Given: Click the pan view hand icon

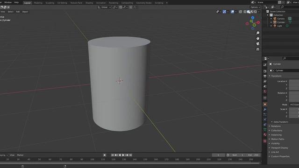Looking at the screenshot, I should (257, 38).
